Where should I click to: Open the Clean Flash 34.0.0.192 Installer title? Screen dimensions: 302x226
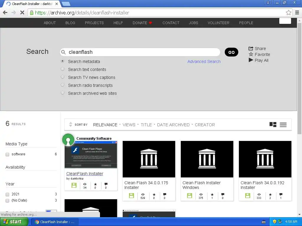click(x=262, y=185)
